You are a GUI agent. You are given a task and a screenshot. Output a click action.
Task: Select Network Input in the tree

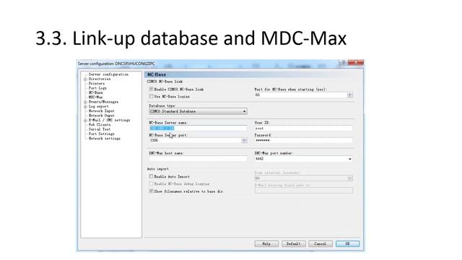pyautogui.click(x=101, y=110)
